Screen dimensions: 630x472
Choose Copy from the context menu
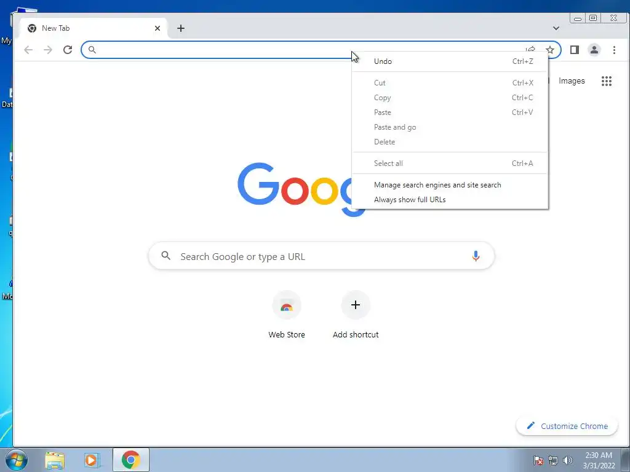tap(450, 98)
